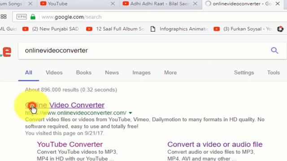Image resolution: width=287 pixels, height=161 pixels.
Task: Close the YouTube browser tab
Action: coord(113,4)
